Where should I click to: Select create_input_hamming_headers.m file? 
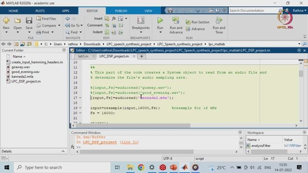[x=37, y=62]
